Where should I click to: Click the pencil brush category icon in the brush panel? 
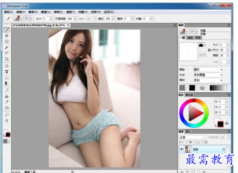point(182,31)
